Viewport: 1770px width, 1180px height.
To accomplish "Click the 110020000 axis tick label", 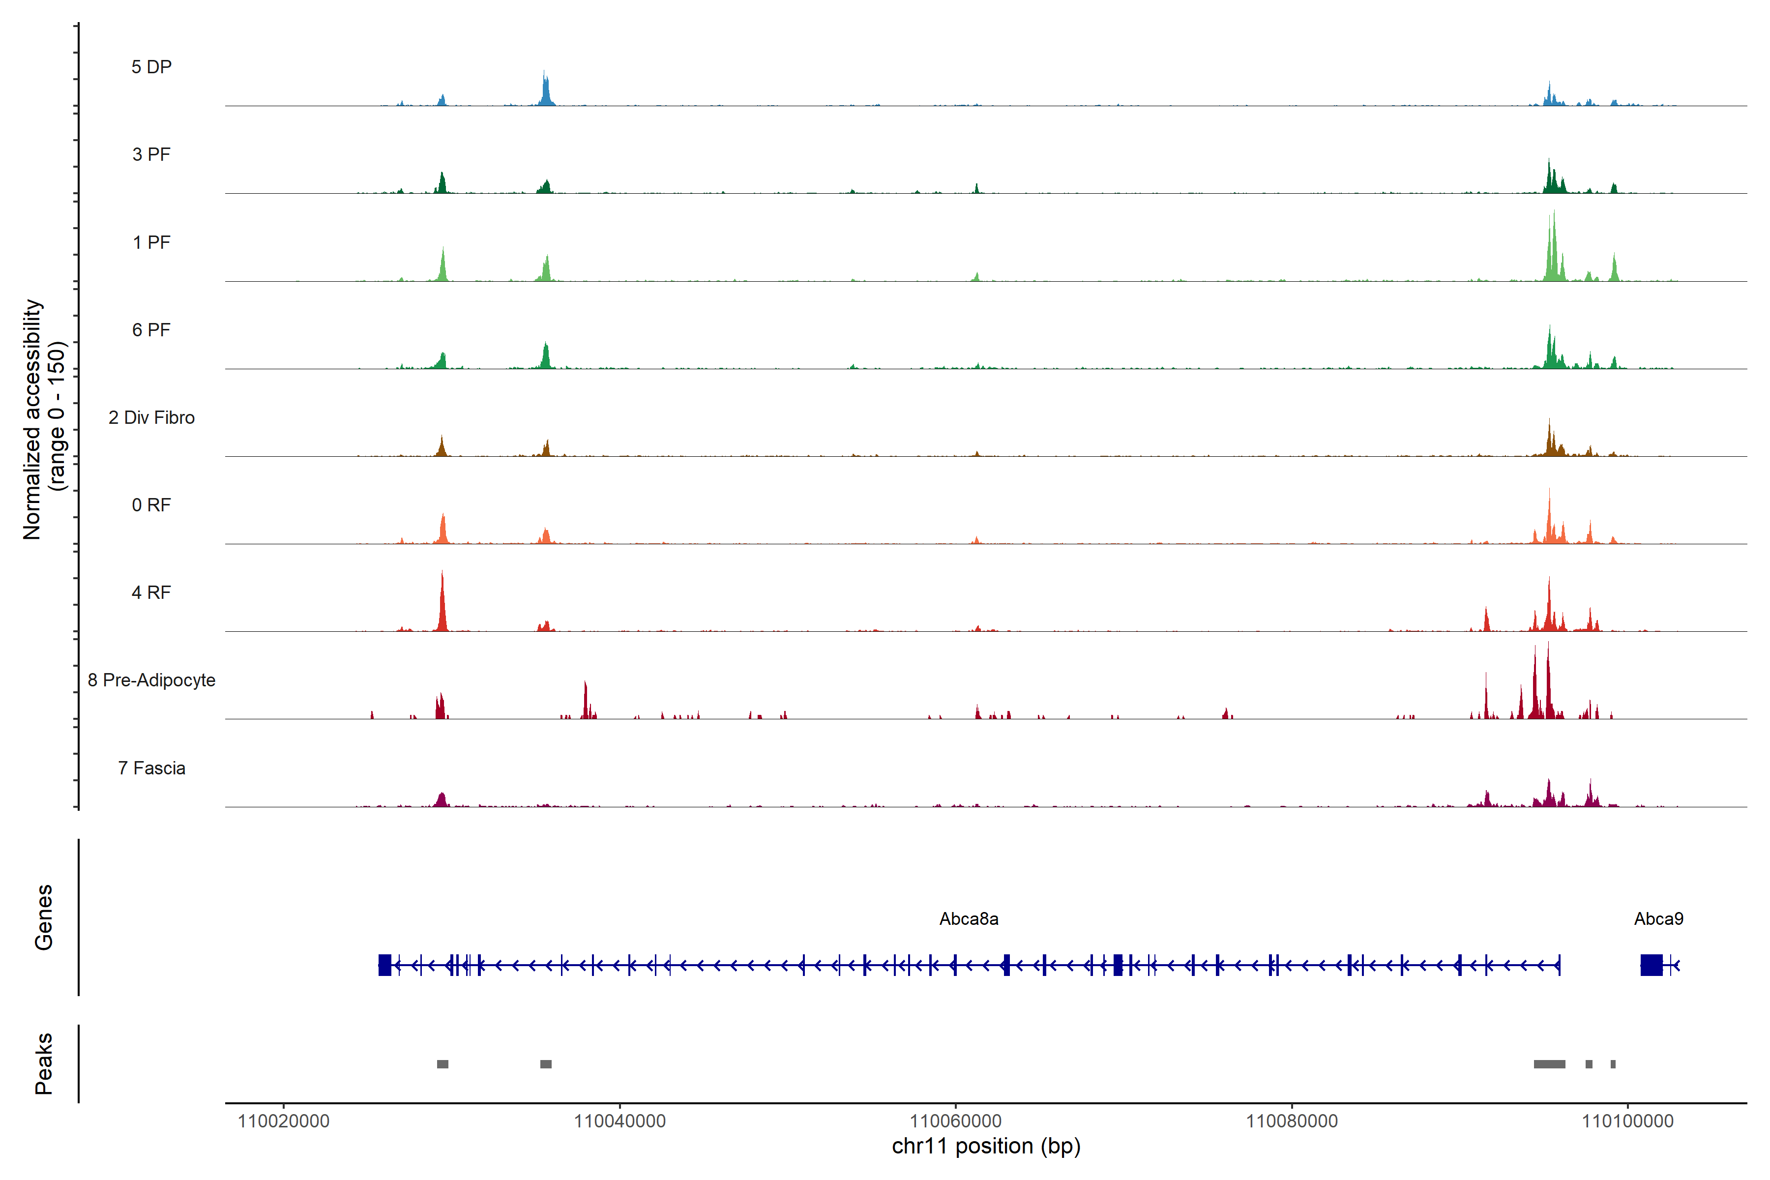I will pyautogui.click(x=283, y=1121).
